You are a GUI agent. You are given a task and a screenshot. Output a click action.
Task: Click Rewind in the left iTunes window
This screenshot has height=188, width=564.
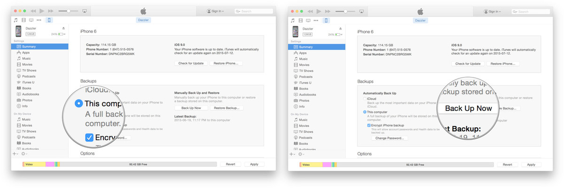(33, 10)
